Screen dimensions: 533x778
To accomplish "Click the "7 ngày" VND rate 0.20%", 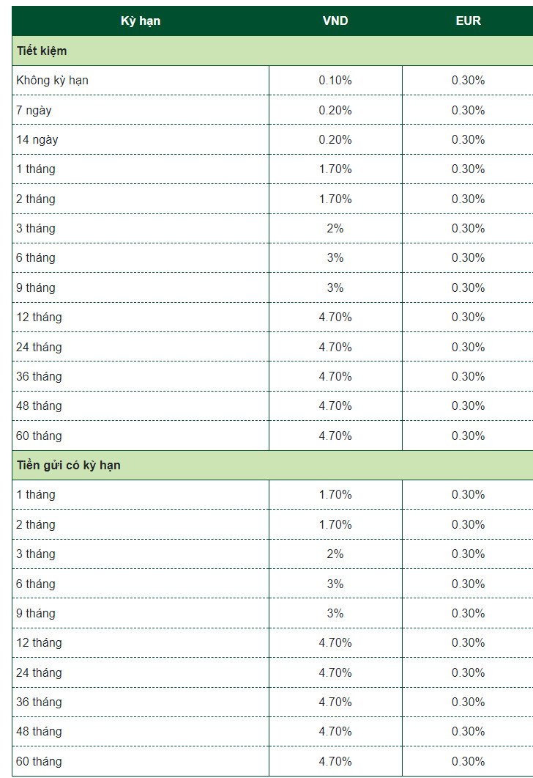I will 335,110.
